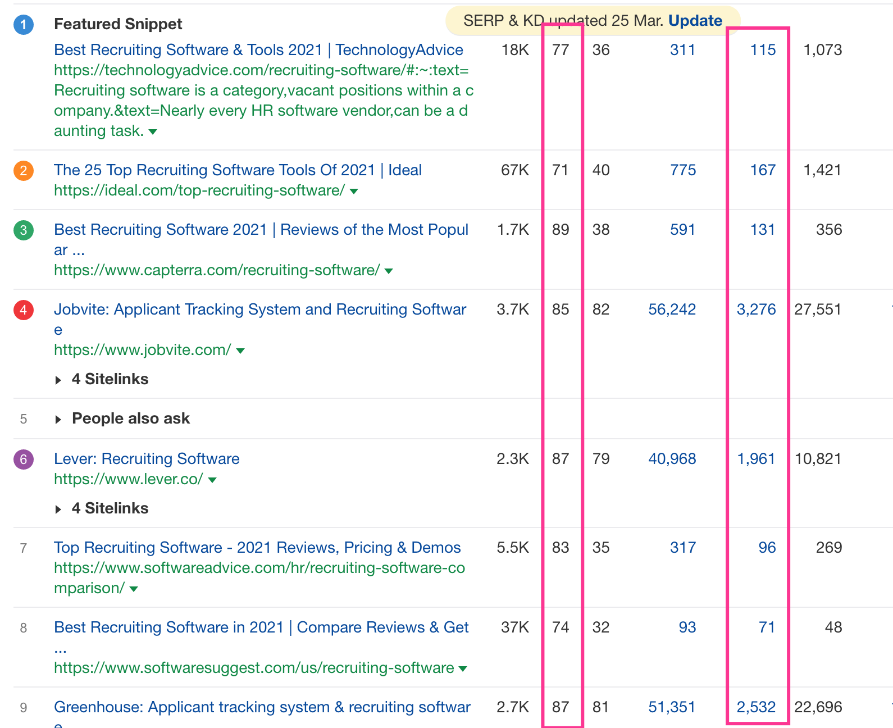Expand the 4 Sitelinks under Lever

coord(102,508)
